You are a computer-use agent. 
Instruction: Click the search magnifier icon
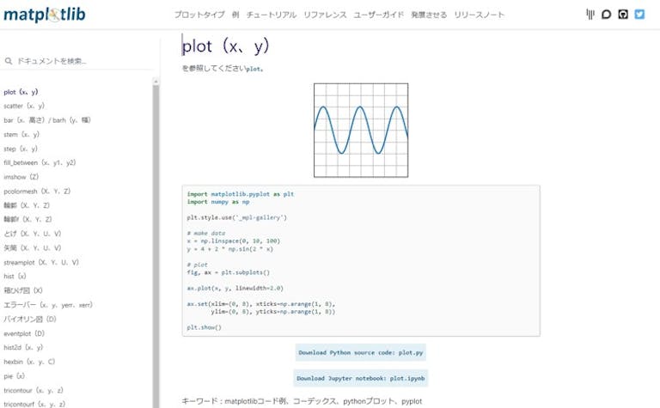[9, 61]
